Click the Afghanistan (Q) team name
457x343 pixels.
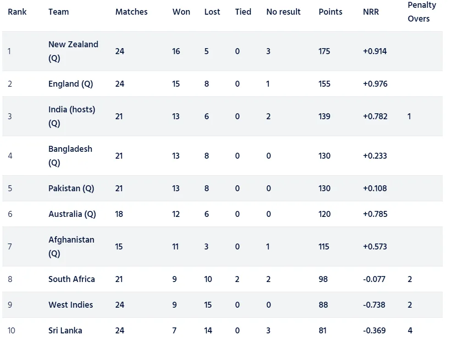72,246
